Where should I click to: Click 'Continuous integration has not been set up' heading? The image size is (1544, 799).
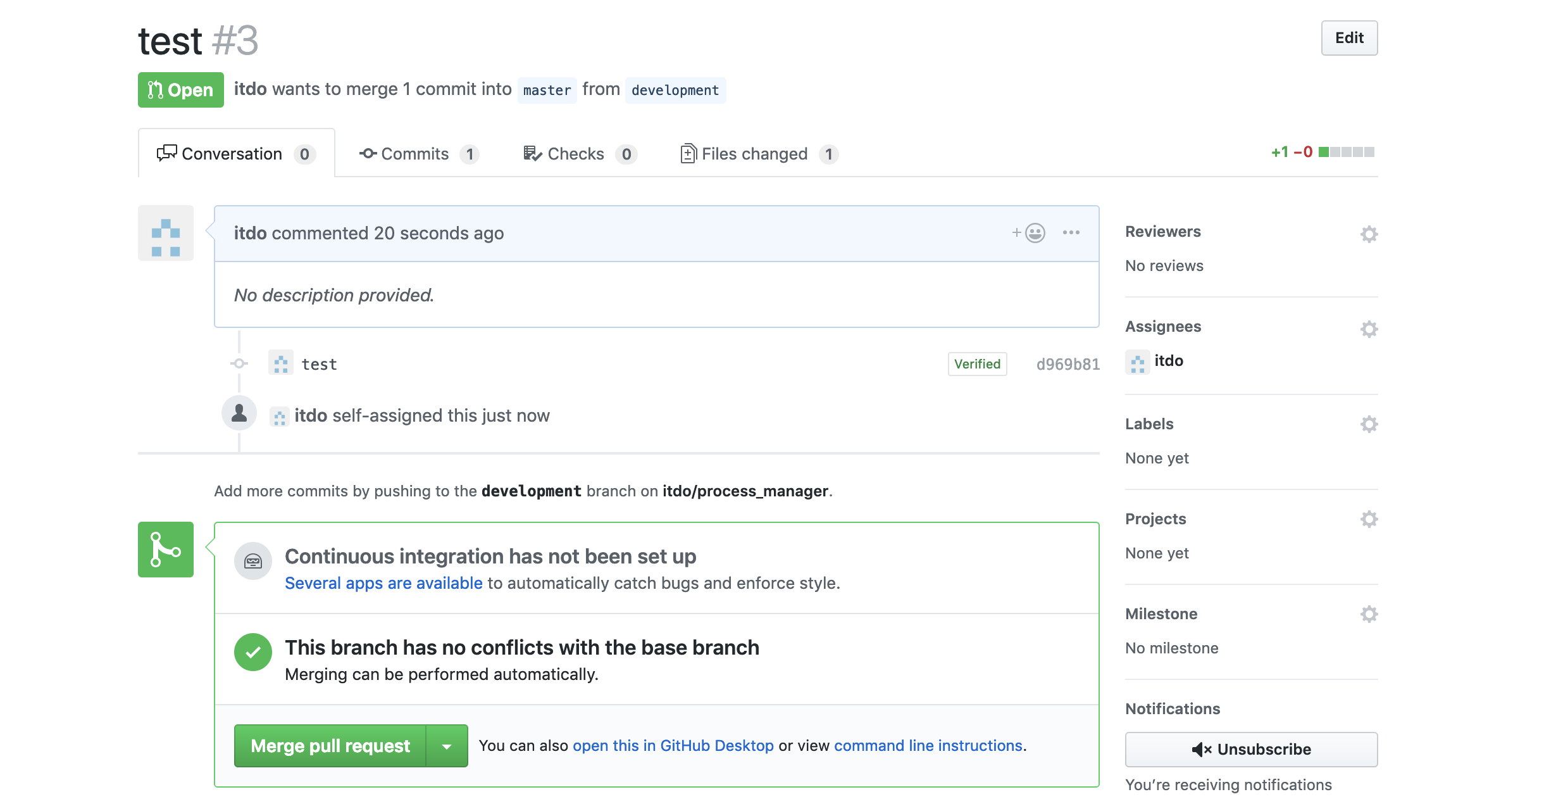[490, 557]
